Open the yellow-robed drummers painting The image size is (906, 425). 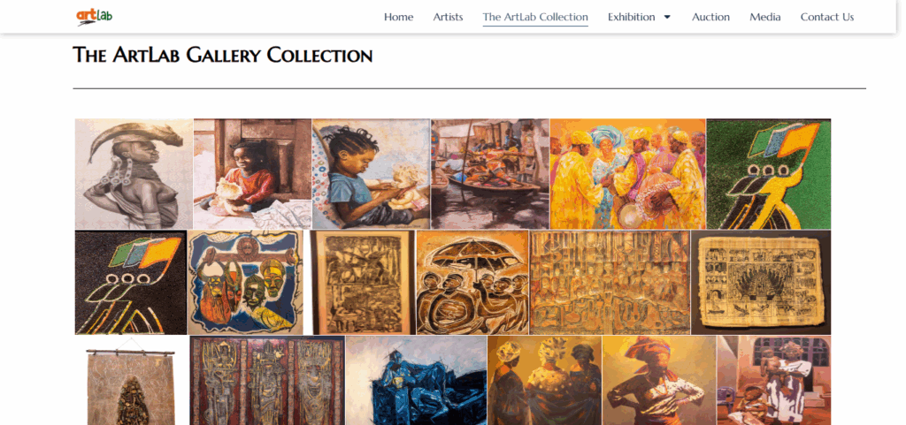[628, 174]
